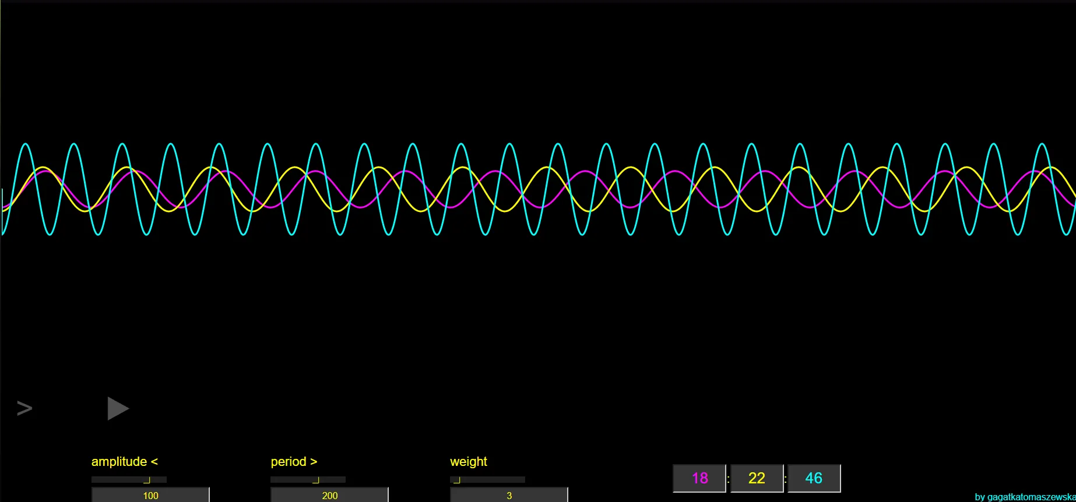
Task: Click the amplitude slider handle
Action: [x=147, y=480]
